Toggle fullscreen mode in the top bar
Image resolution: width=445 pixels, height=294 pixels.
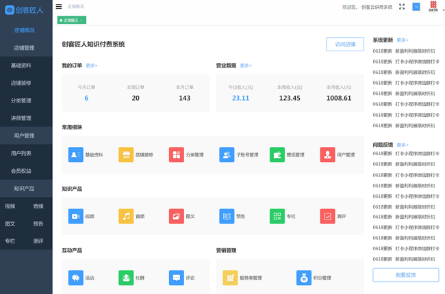(x=402, y=7)
